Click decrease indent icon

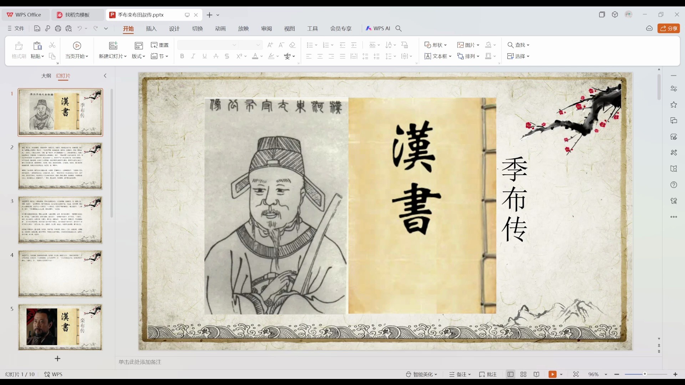click(x=342, y=45)
